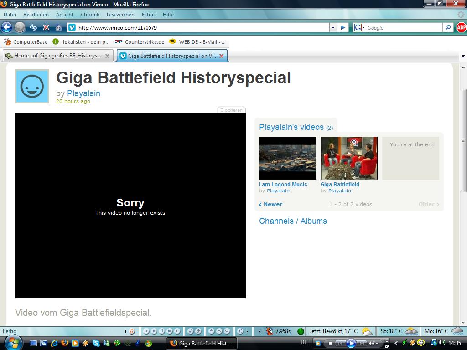Open the Bearbeiten menu

(36, 15)
